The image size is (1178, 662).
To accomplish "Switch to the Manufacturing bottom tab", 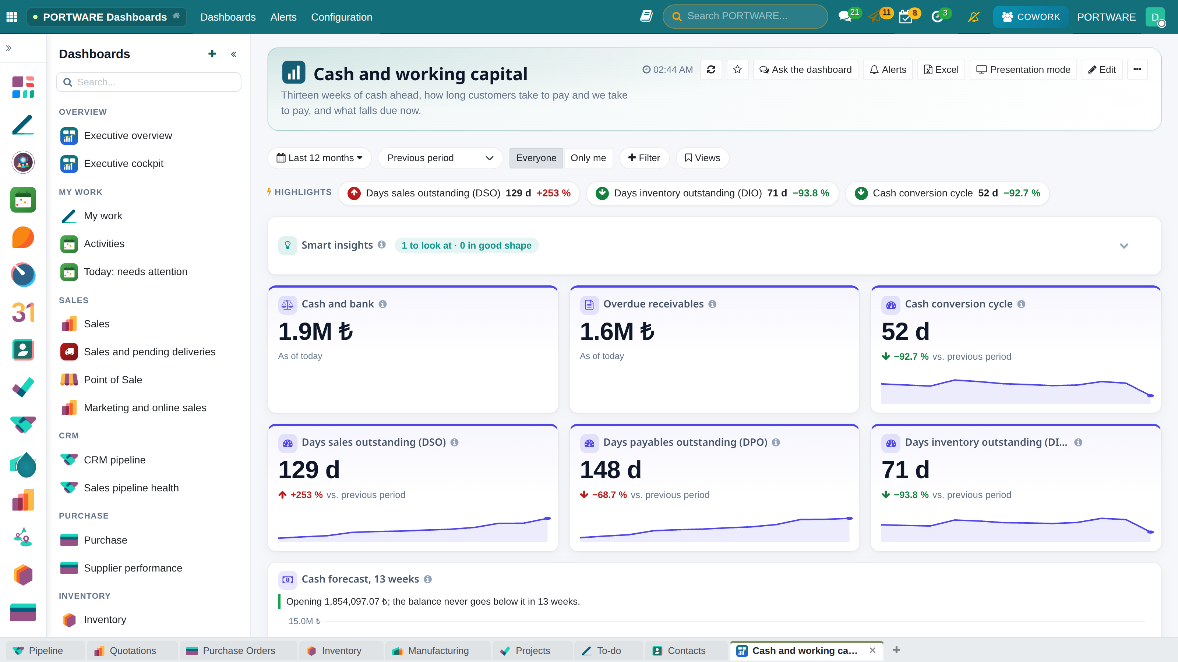I will pos(438,651).
